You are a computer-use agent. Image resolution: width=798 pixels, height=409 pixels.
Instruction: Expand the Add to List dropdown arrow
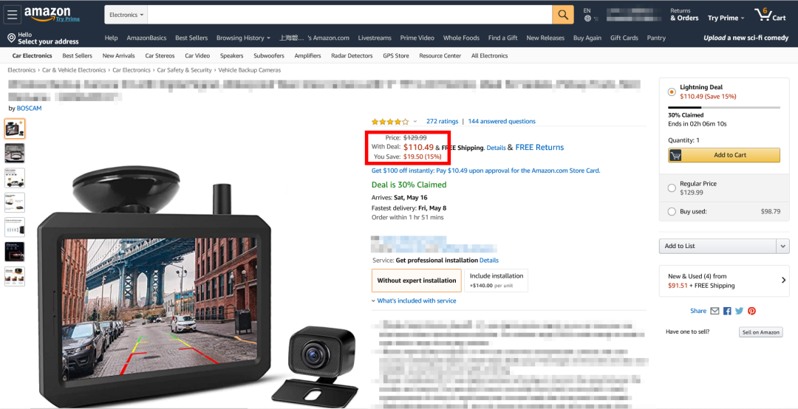click(x=782, y=247)
